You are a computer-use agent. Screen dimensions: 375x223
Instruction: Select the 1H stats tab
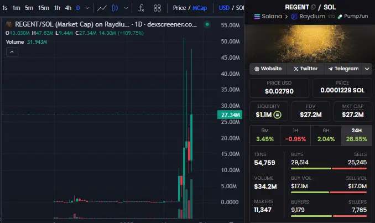pyautogui.click(x=295, y=135)
